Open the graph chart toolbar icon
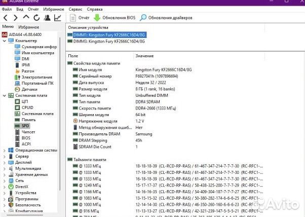This screenshot has width=305, height=217. click(58, 18)
